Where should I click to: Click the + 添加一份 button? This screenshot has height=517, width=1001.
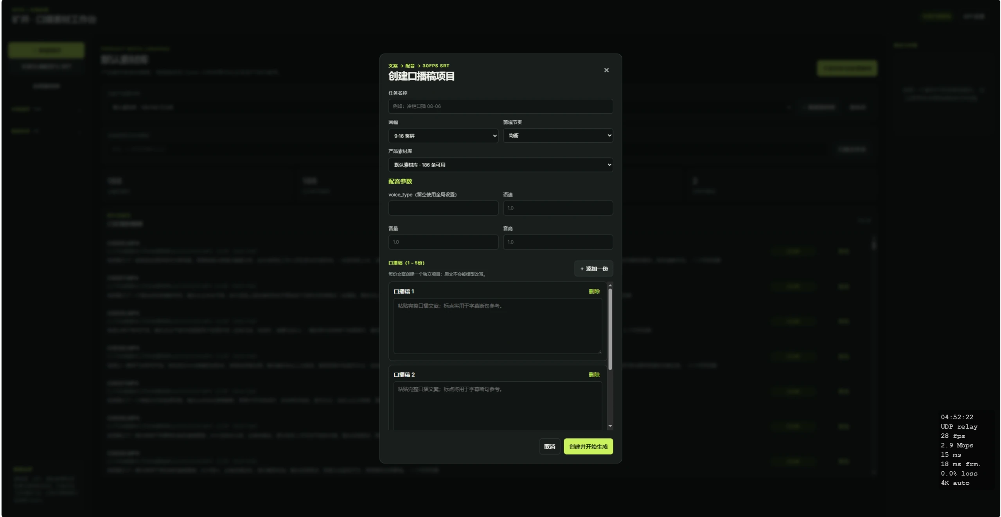click(593, 269)
